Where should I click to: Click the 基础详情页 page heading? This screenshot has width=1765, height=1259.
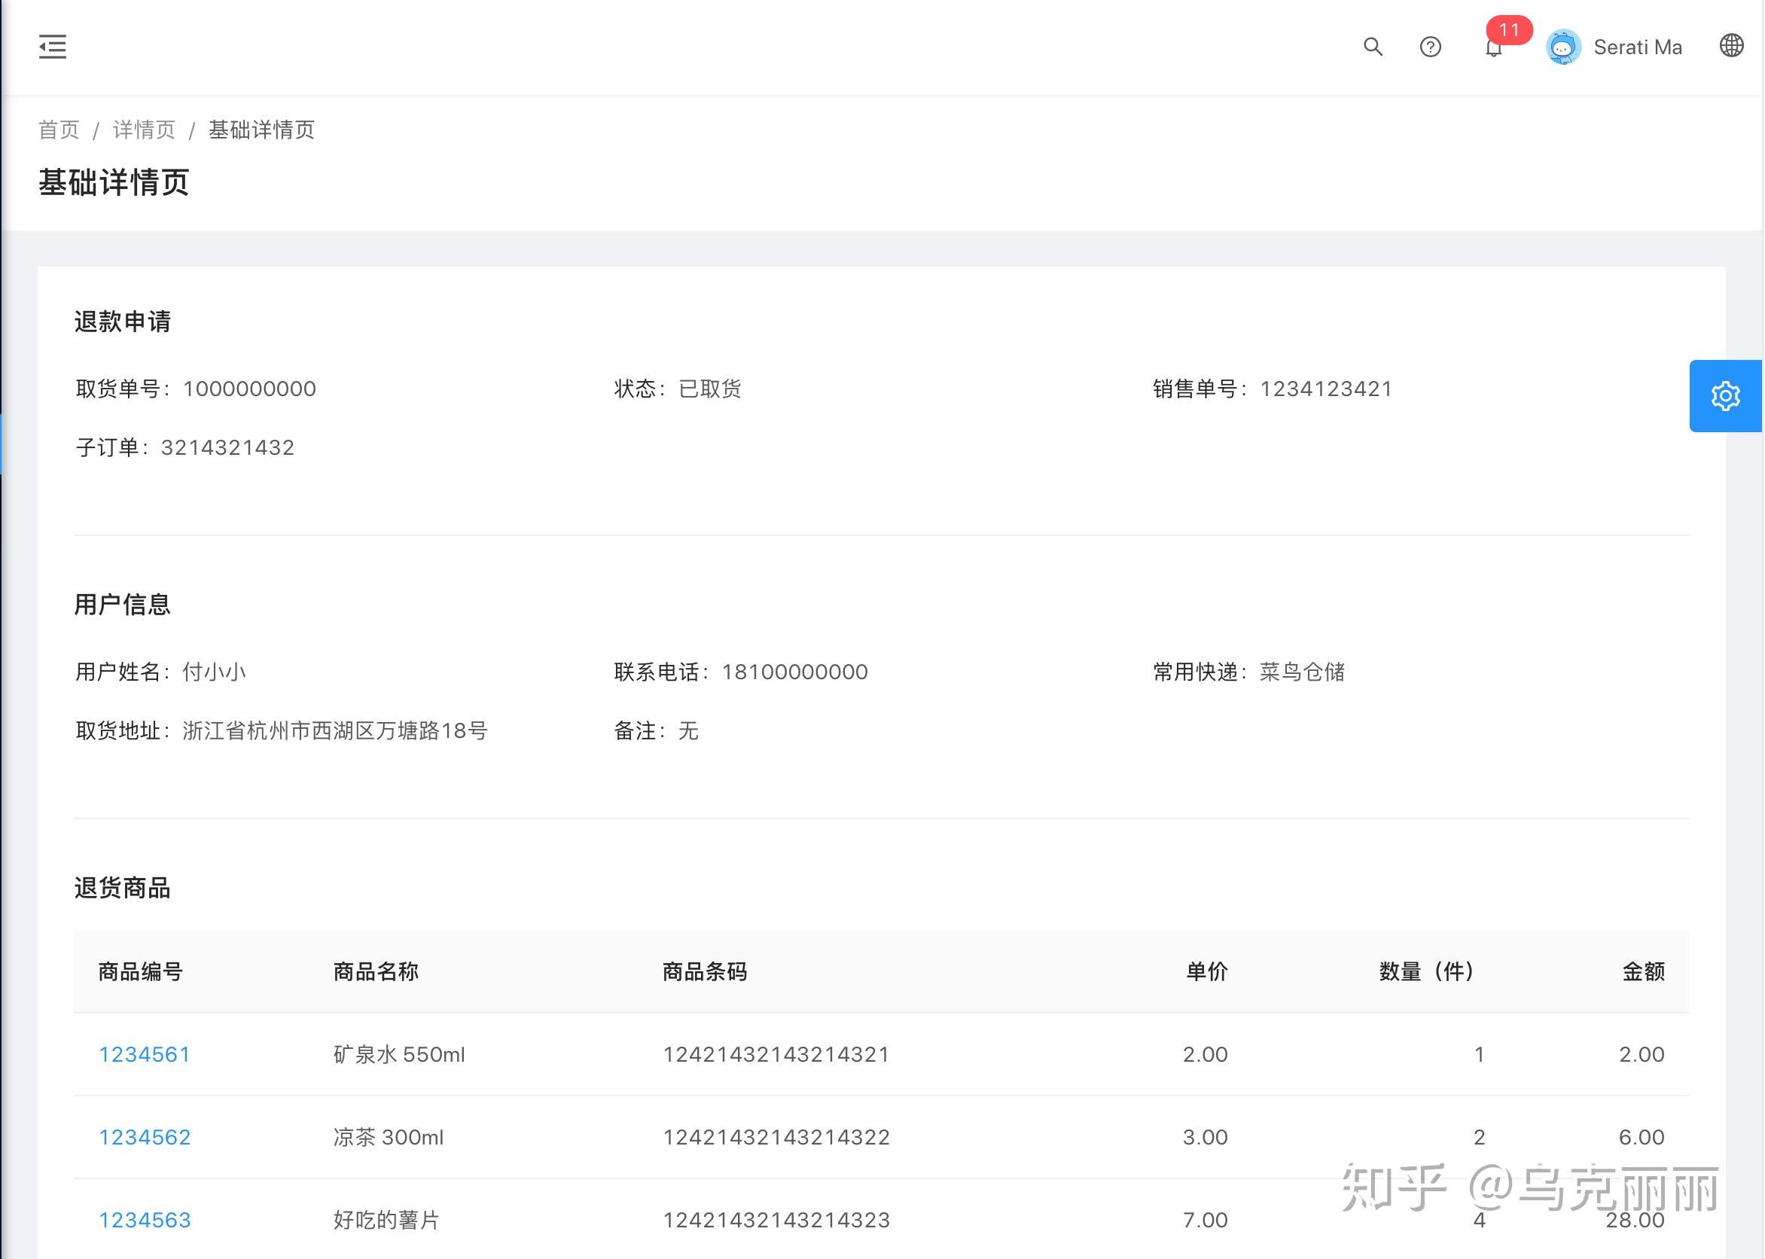(x=114, y=182)
